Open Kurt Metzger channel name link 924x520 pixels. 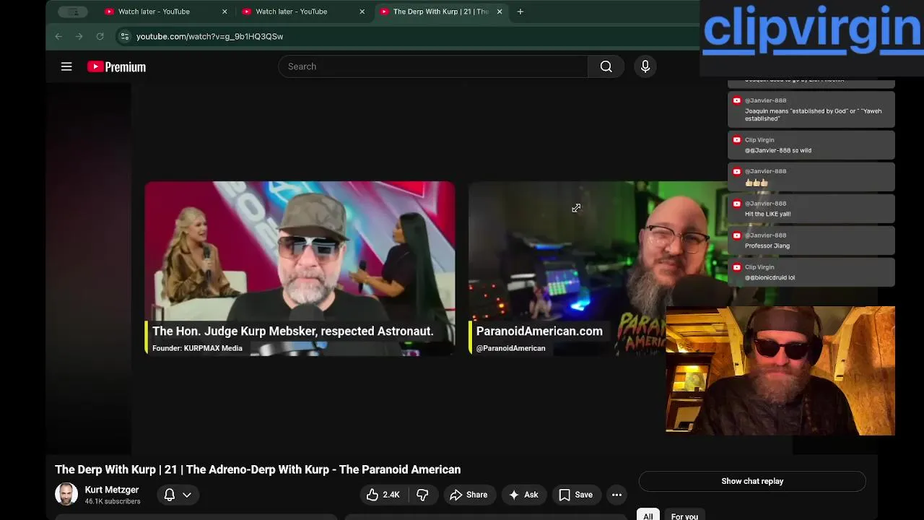[112, 490]
